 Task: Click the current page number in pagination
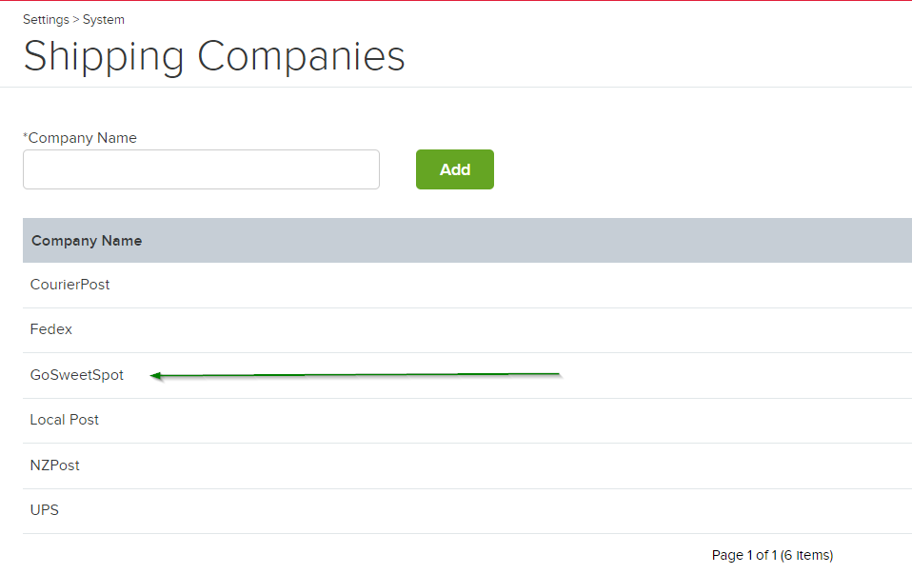coord(750,555)
